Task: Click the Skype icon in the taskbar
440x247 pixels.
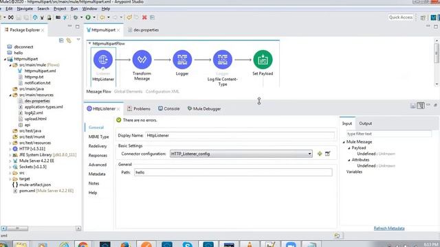Action: pos(187,244)
